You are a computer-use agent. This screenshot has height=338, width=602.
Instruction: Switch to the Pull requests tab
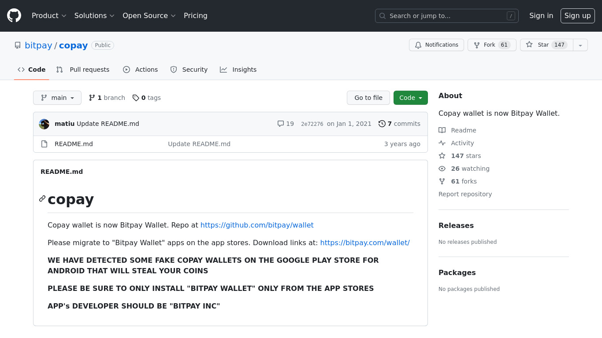pyautogui.click(x=83, y=70)
